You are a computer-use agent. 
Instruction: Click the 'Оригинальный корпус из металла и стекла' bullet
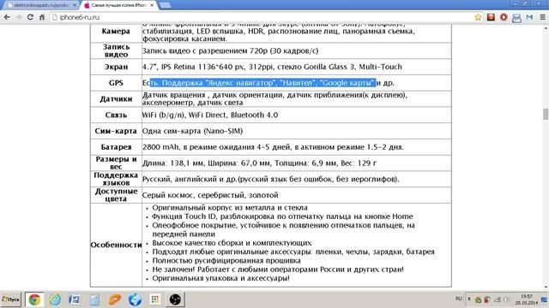pos(230,207)
